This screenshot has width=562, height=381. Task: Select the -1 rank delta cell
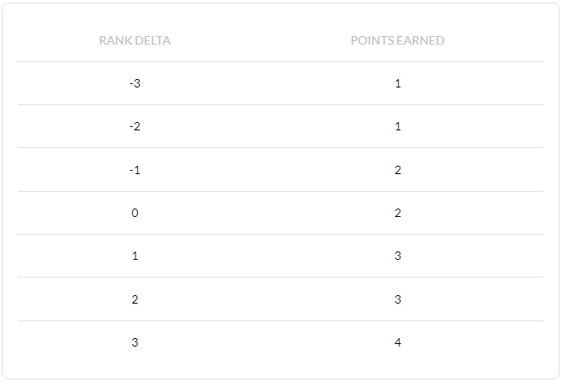[135, 170]
